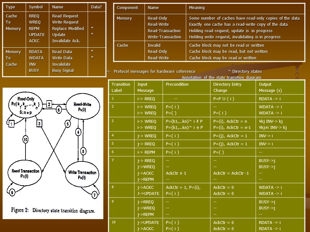Viewport: 310px width, 232px height.
Task: Click "Cache block may be read, but not written"
Action: [228, 52]
